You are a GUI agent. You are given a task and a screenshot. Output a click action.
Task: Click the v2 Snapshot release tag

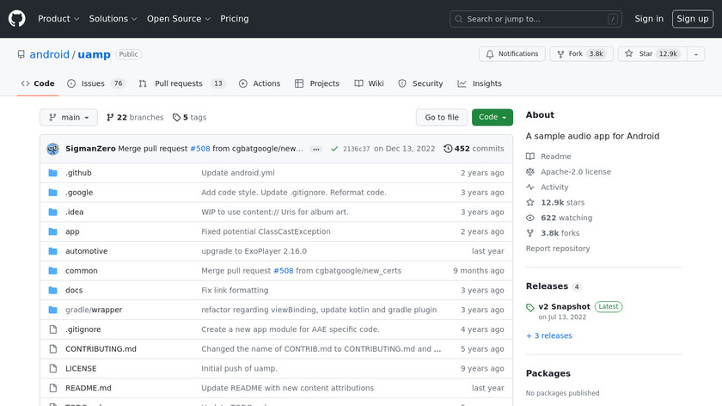564,306
